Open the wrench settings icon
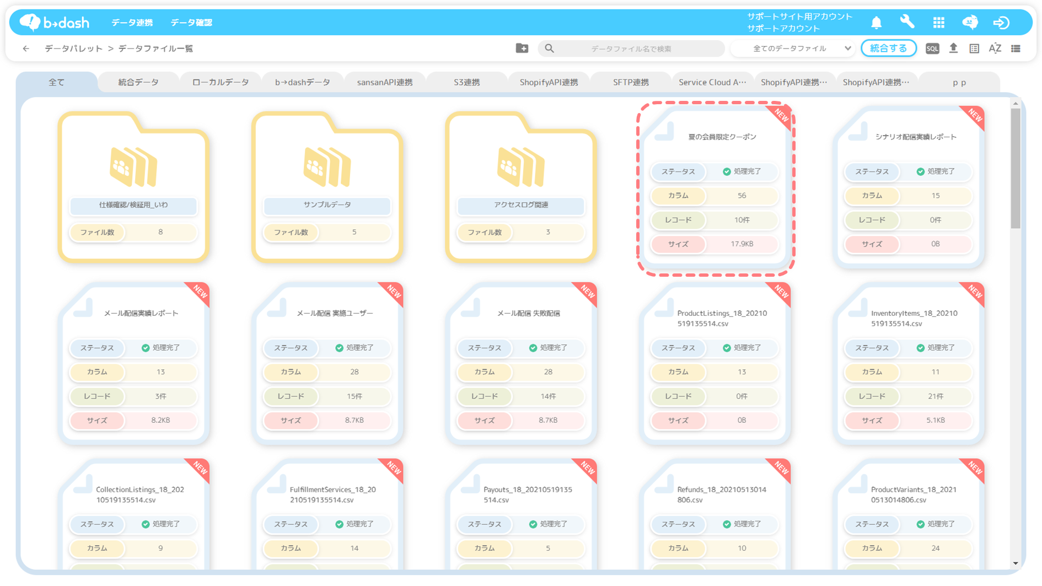Image resolution: width=1042 pixels, height=586 pixels. [x=907, y=22]
